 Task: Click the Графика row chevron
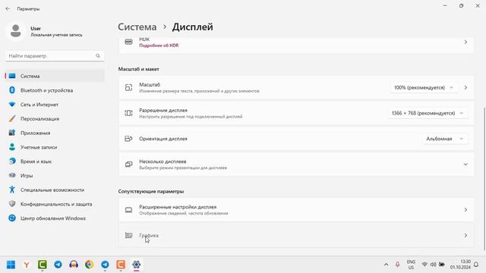465,235
